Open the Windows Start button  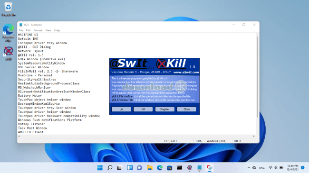pos(100,168)
